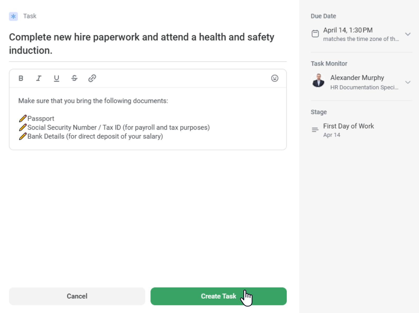
Task: Toggle bold formatting in the editor toolbar
Action: (x=21, y=78)
